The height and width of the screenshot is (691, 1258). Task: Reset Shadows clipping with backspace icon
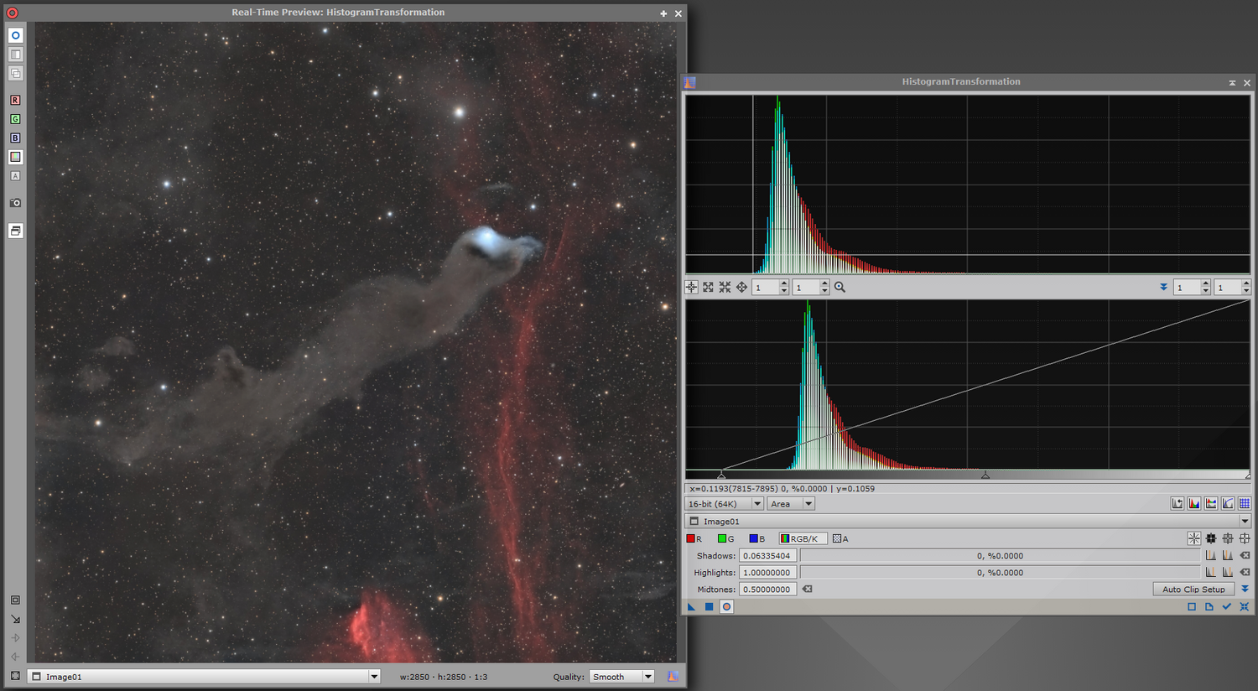1245,556
